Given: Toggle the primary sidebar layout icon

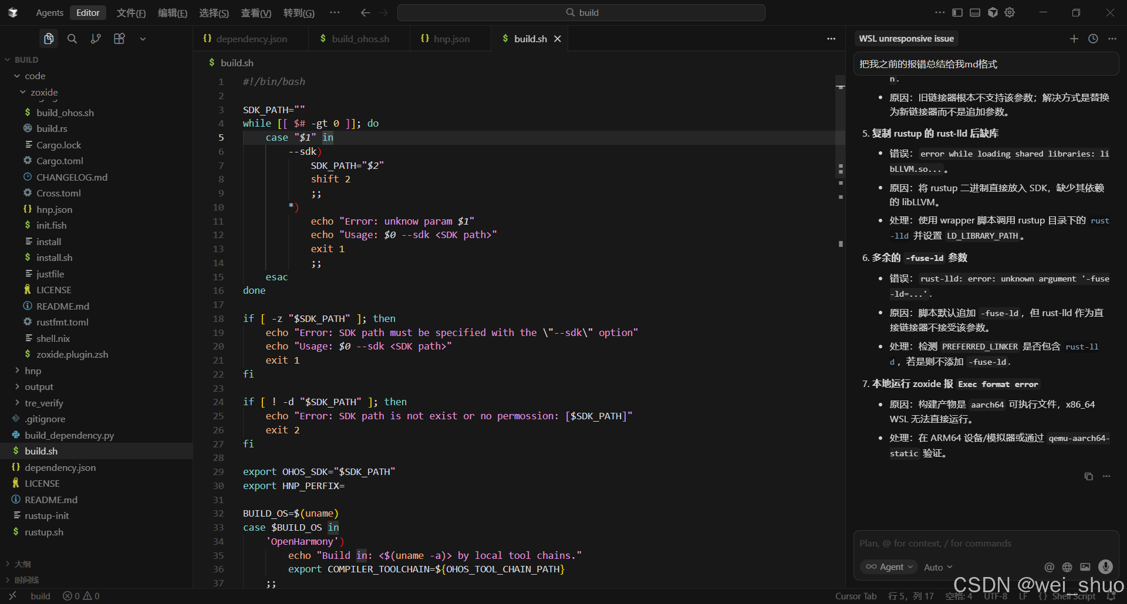Looking at the screenshot, I should pyautogui.click(x=957, y=12).
